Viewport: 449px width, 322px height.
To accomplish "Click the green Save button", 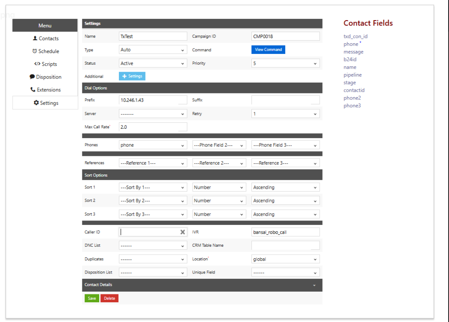I will tap(92, 298).
